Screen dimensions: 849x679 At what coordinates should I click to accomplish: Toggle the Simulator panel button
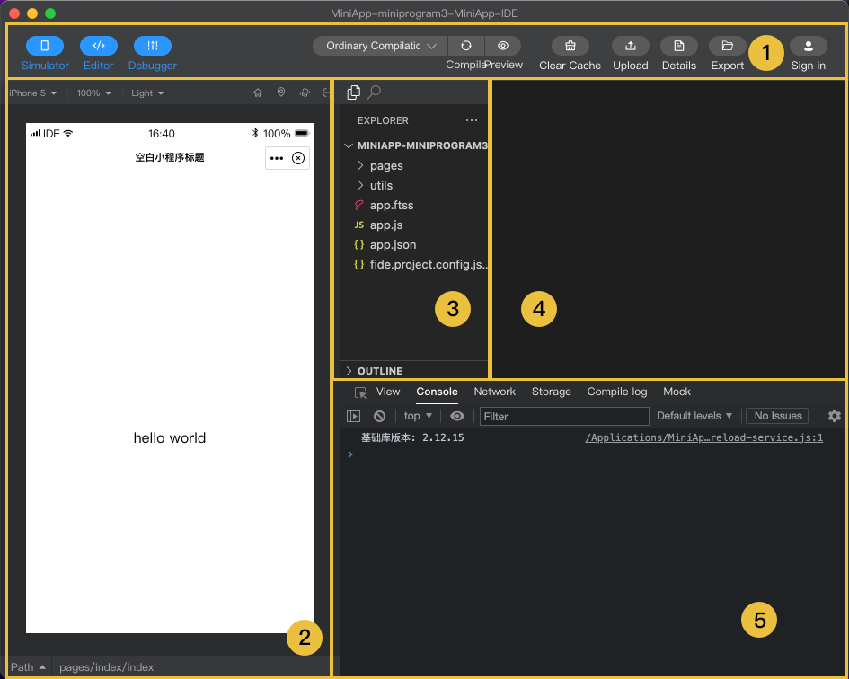pyautogui.click(x=45, y=46)
